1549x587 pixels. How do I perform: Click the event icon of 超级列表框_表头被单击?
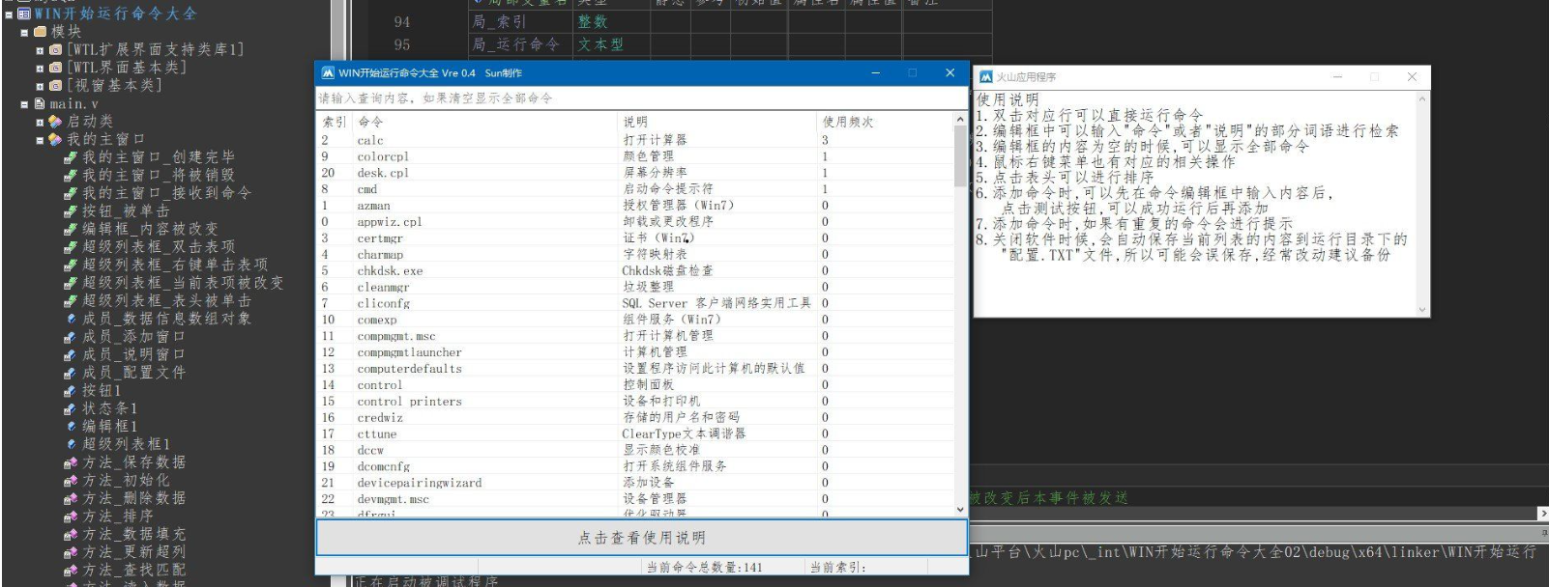coord(71,300)
